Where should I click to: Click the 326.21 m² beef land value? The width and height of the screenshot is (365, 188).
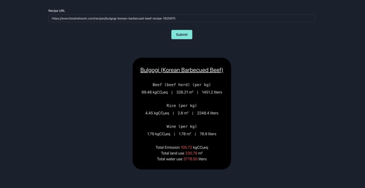[185, 92]
